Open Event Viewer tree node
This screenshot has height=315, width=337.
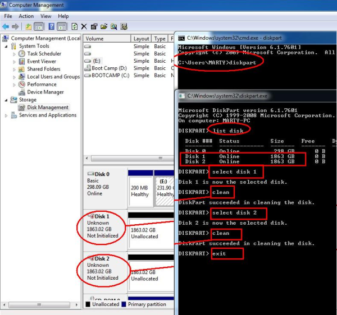(x=41, y=61)
